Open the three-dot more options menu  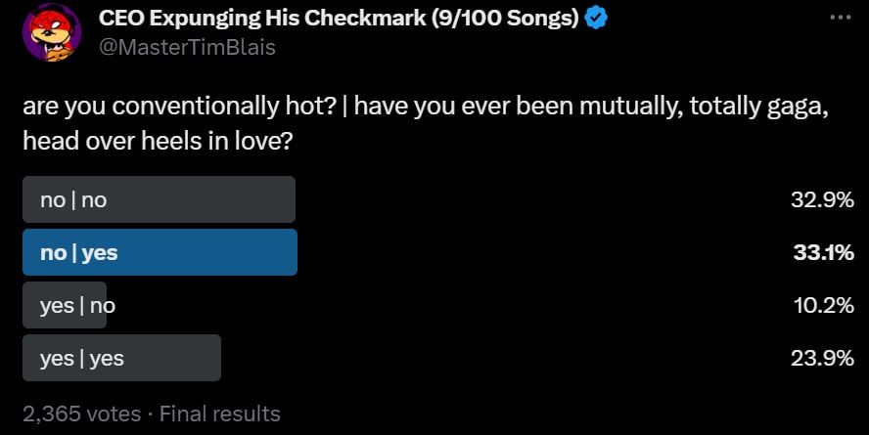(x=840, y=18)
